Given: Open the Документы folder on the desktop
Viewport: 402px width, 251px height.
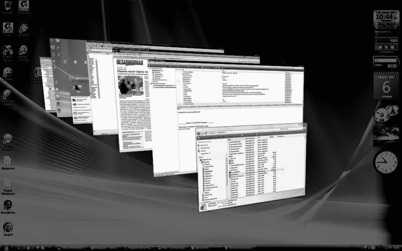Looking at the screenshot, I should pos(7,163).
